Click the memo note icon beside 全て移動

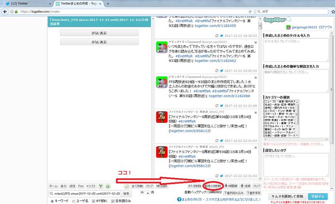(x=127, y=186)
